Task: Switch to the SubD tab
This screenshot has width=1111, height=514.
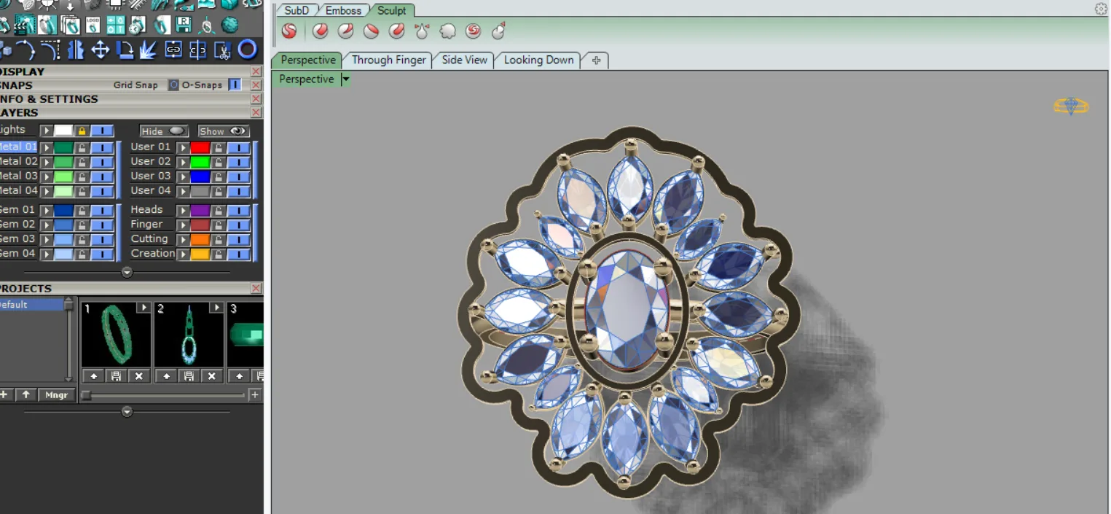Action: (x=297, y=10)
